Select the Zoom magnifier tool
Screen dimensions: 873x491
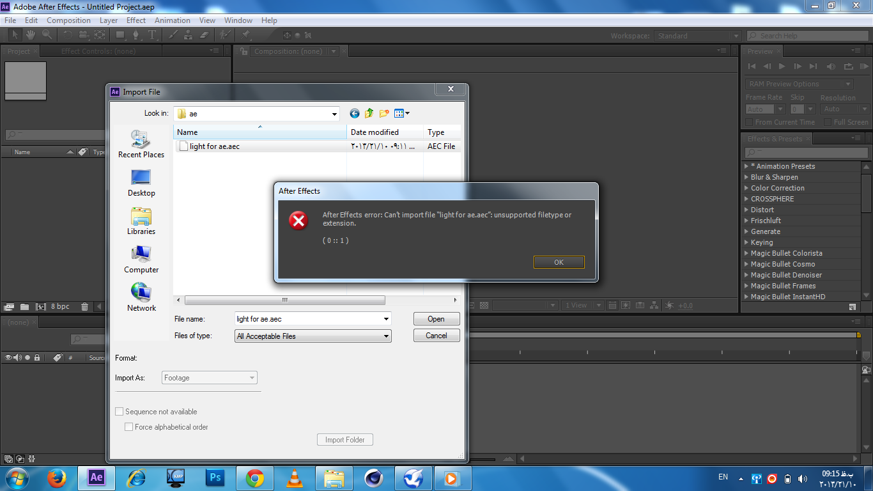click(x=47, y=35)
